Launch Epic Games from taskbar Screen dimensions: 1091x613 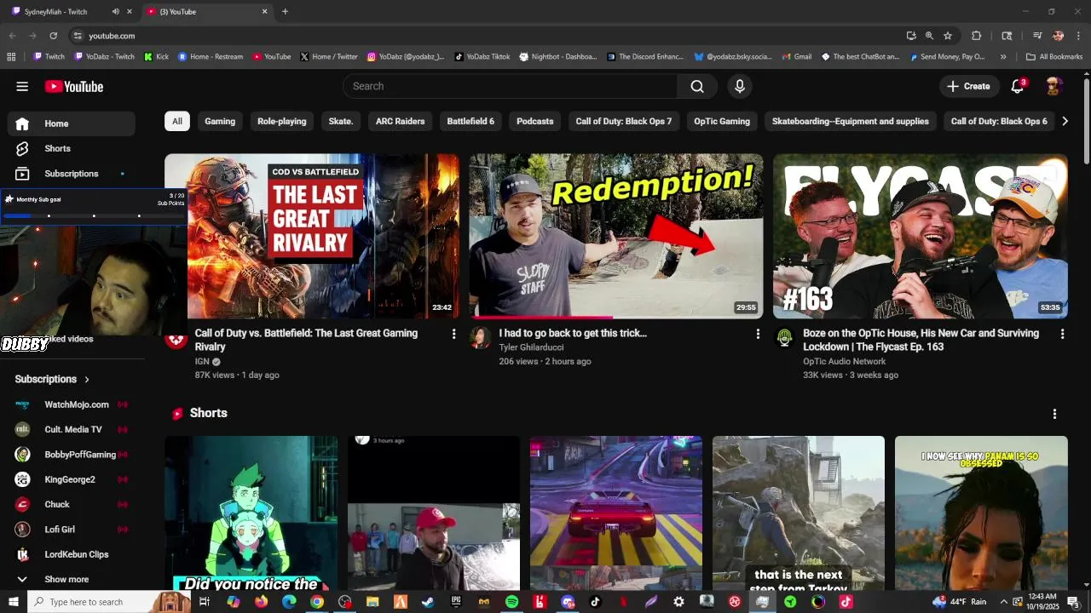pos(456,602)
